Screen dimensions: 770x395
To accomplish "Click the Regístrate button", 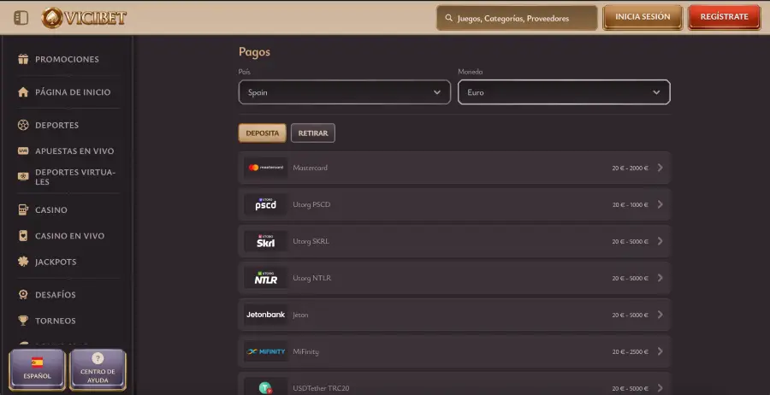I will (724, 17).
